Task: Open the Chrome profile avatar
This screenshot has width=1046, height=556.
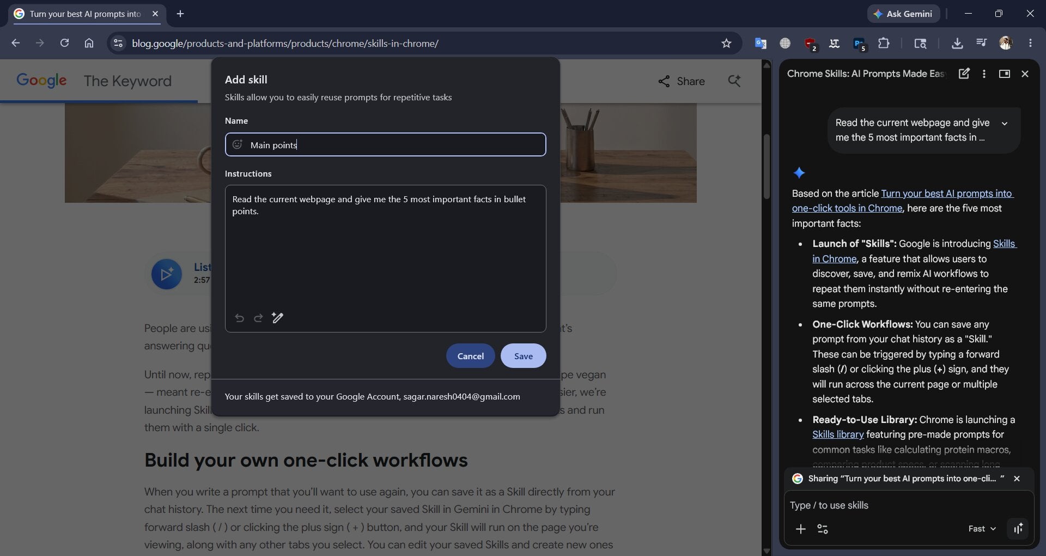Action: click(x=1006, y=43)
